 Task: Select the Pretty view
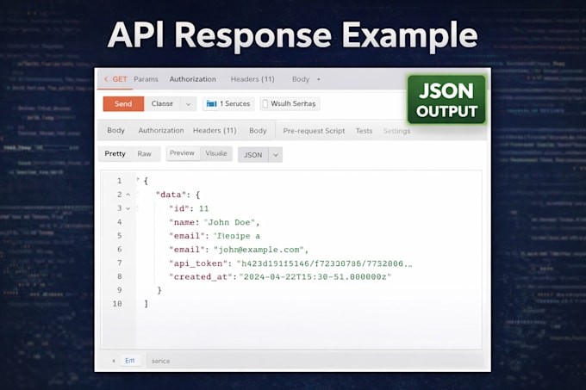pyautogui.click(x=115, y=154)
